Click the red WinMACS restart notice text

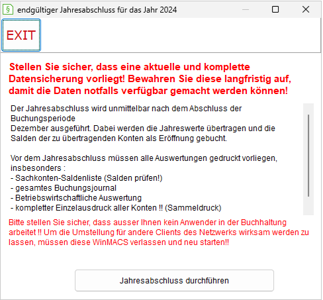click(159, 232)
